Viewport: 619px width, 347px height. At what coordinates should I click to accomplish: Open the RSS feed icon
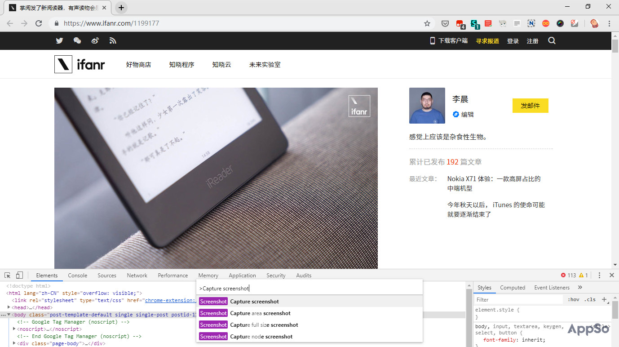[x=113, y=40]
